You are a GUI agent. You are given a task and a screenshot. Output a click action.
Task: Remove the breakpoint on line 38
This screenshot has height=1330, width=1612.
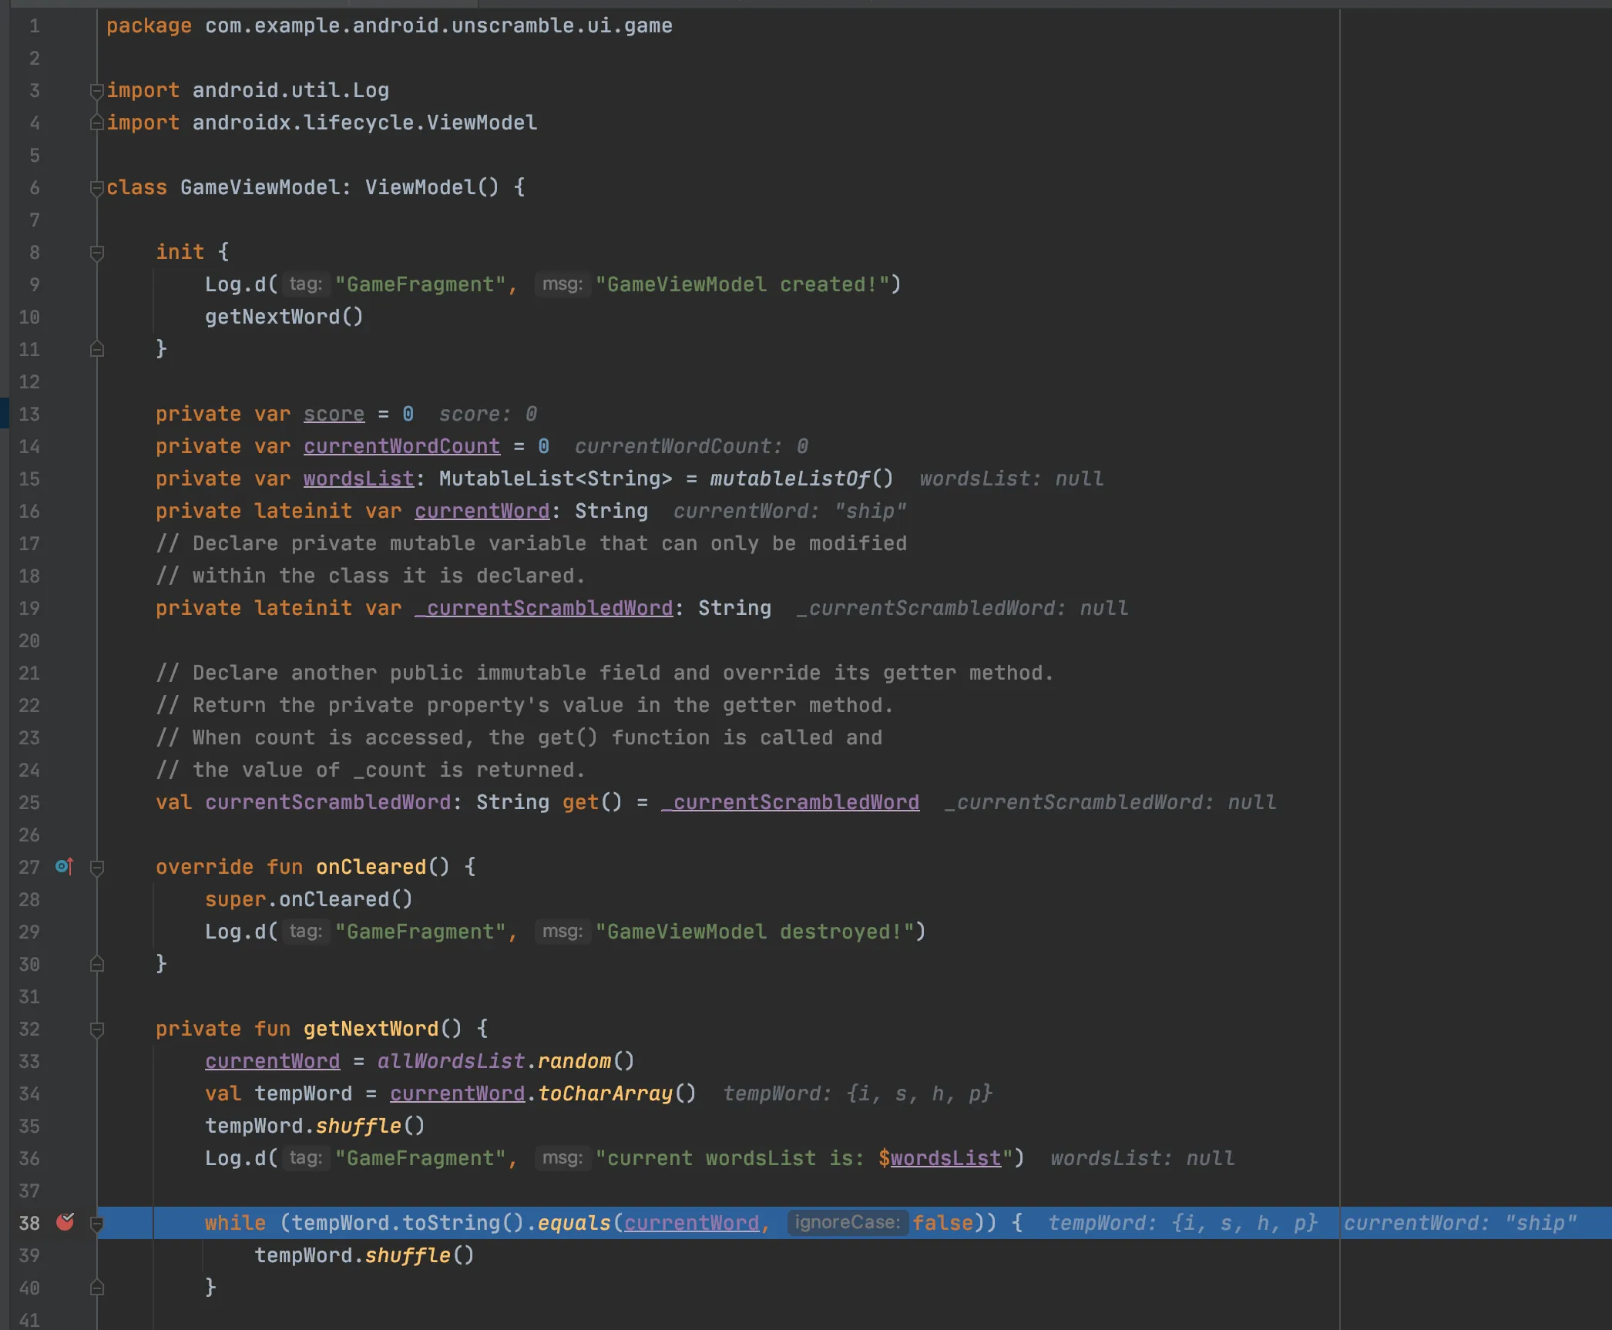click(65, 1222)
